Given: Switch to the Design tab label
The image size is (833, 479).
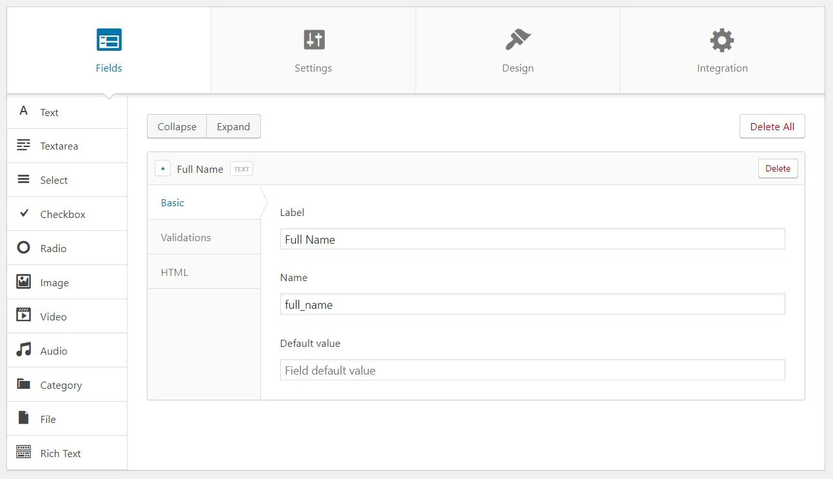Looking at the screenshot, I should pos(518,68).
